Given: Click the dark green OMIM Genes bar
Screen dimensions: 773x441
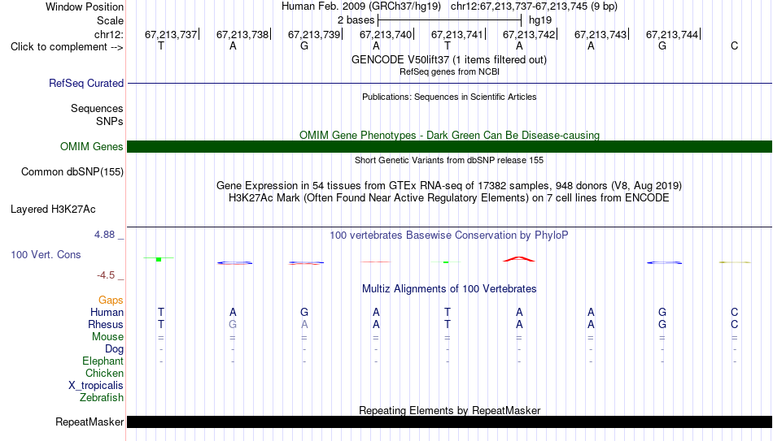Looking at the screenshot, I should (x=450, y=147).
